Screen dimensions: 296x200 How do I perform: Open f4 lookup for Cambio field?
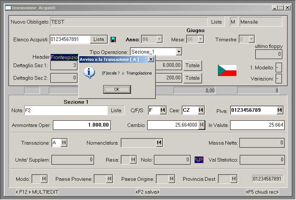point(201,125)
